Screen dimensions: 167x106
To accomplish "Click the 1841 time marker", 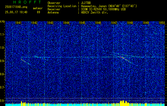I will tap(18, 23).
